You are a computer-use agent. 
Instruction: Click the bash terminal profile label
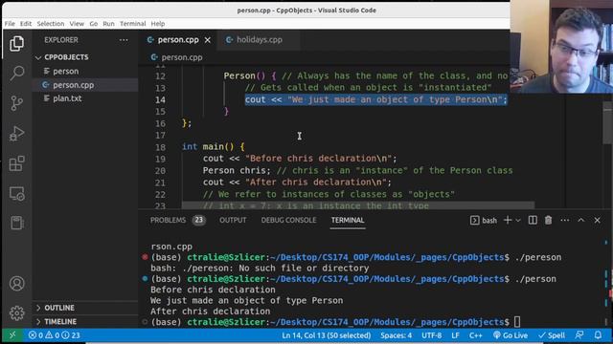[x=484, y=221]
